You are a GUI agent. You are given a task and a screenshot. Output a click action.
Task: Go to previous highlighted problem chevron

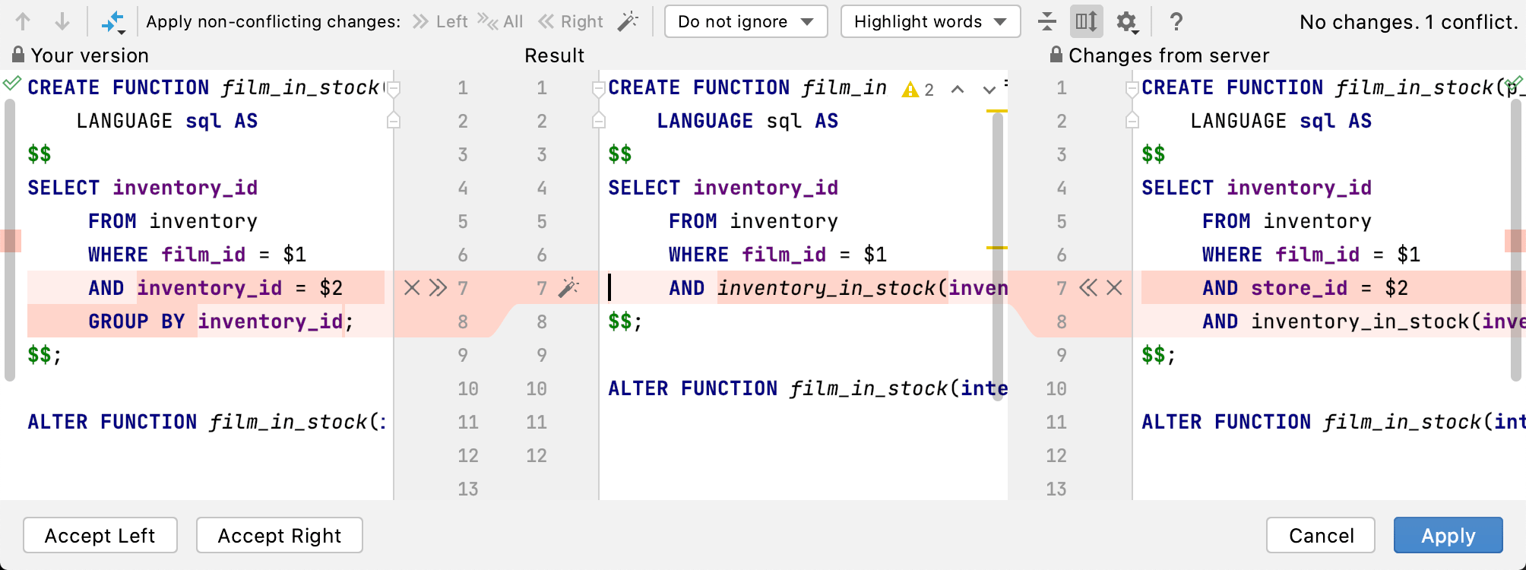[958, 90]
